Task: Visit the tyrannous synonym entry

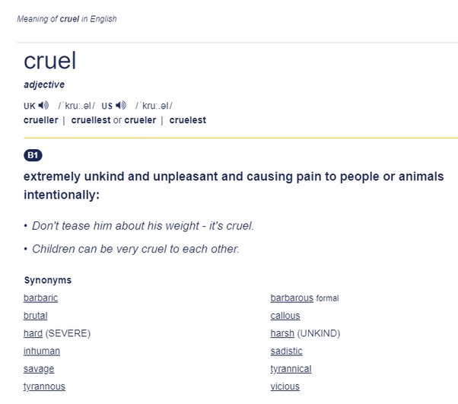Action: point(44,387)
